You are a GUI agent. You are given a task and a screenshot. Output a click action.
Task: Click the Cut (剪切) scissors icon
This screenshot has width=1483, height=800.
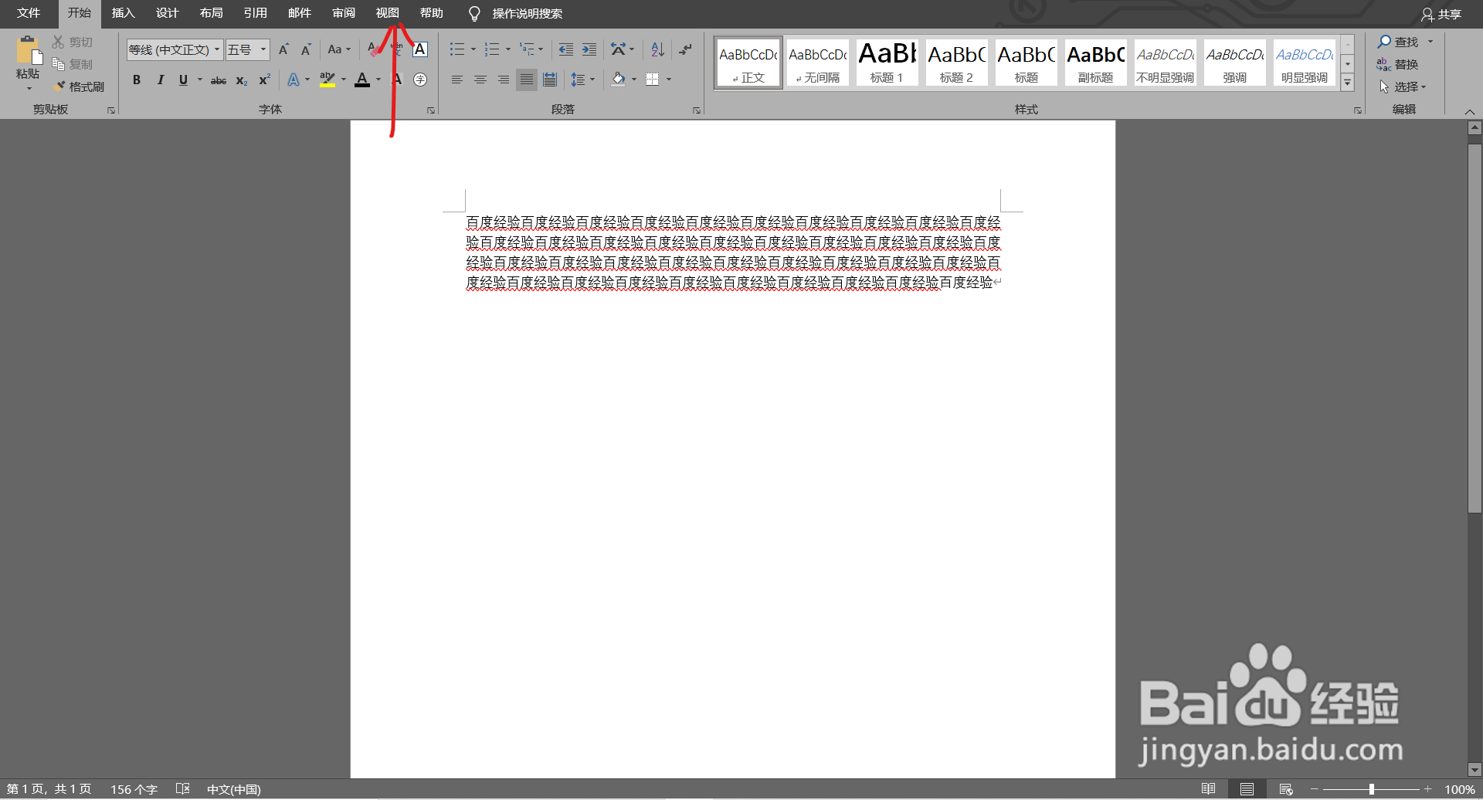58,42
